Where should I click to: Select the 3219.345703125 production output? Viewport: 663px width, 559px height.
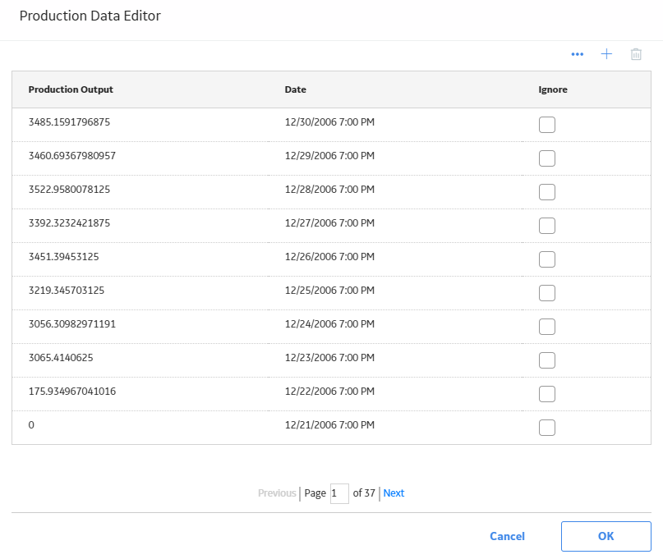[67, 291]
